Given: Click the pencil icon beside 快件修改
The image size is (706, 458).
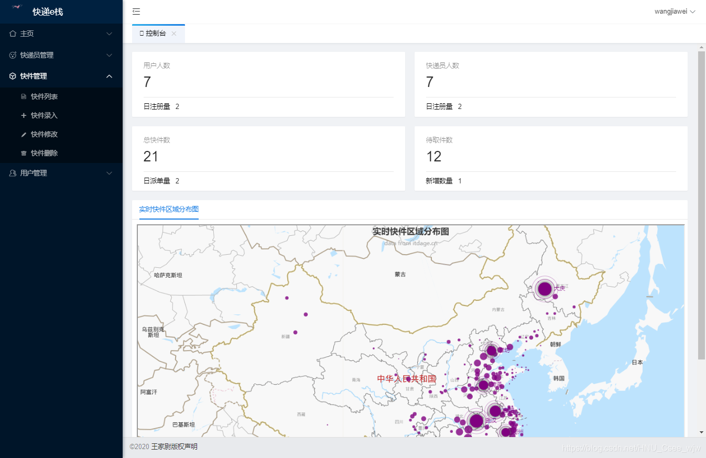Looking at the screenshot, I should tap(24, 135).
